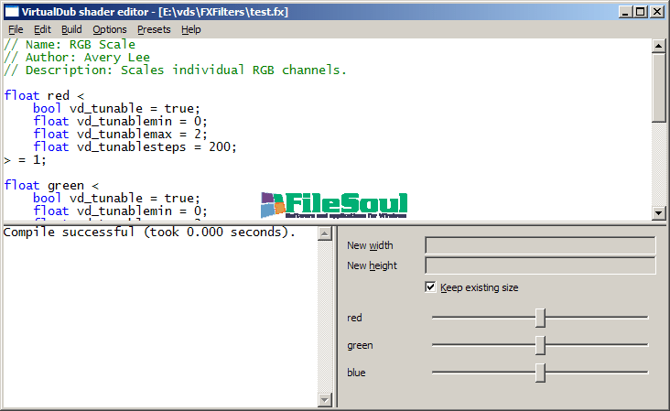Maximize the shader editor window
The width and height of the screenshot is (670, 411).
tap(641, 11)
